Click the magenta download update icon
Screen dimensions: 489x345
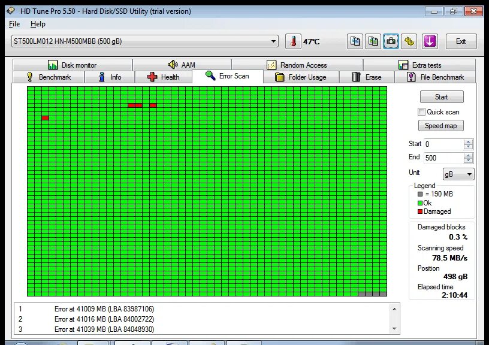[x=430, y=41]
